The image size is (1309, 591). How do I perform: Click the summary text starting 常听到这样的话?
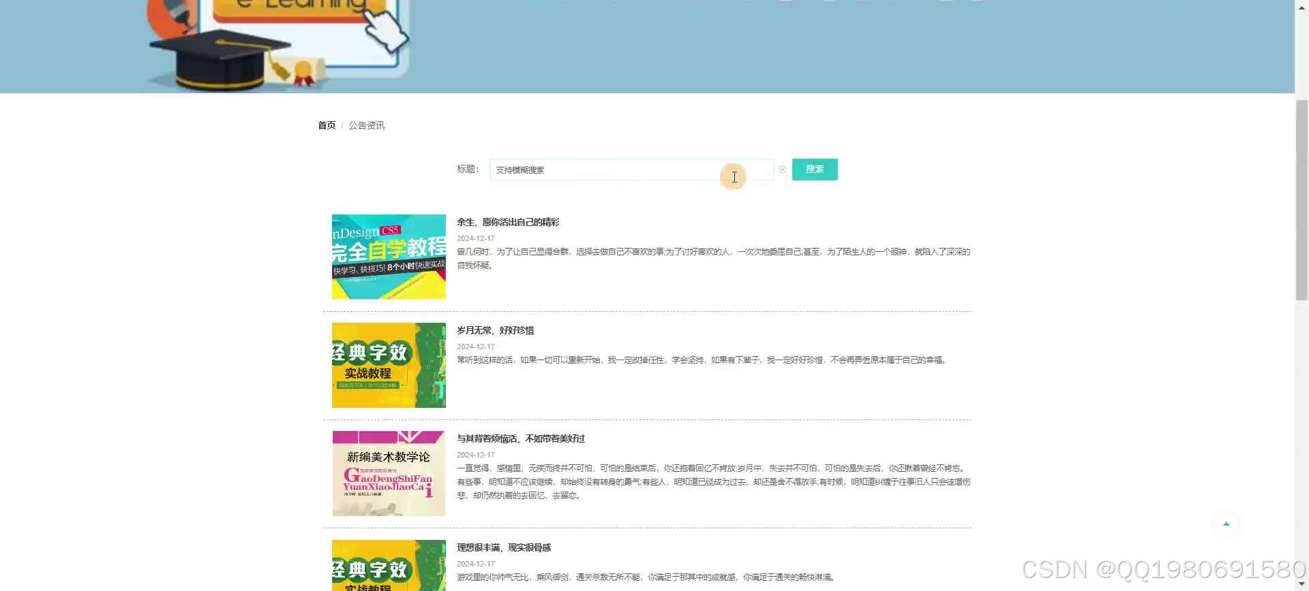coord(702,360)
